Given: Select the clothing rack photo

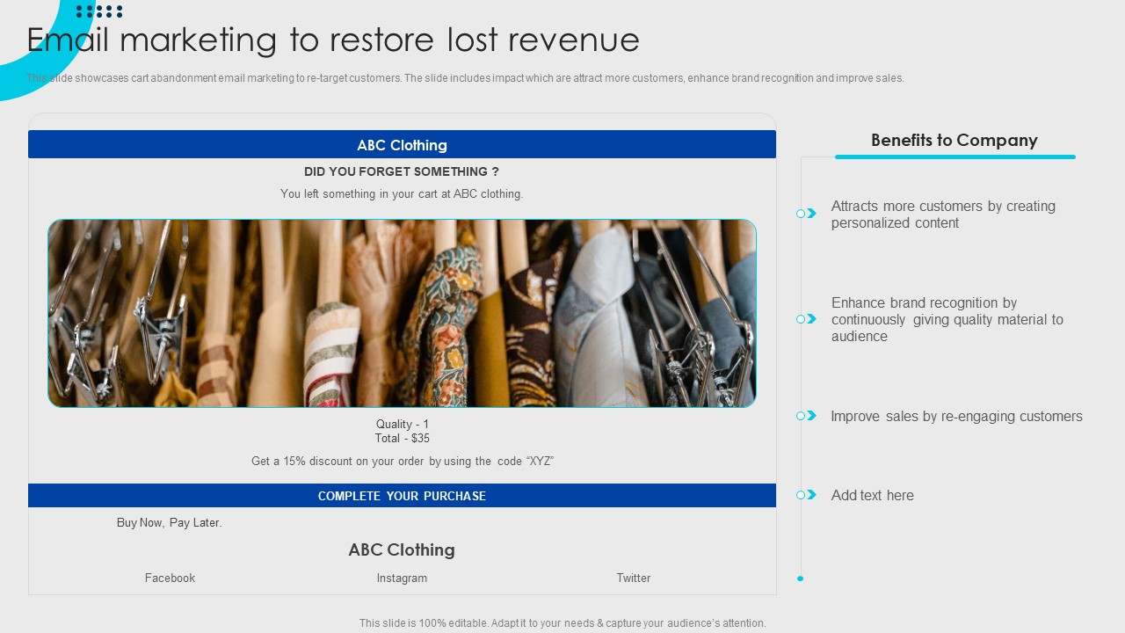Looking at the screenshot, I should tap(402, 313).
